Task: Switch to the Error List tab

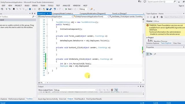Action: pos(62,99)
